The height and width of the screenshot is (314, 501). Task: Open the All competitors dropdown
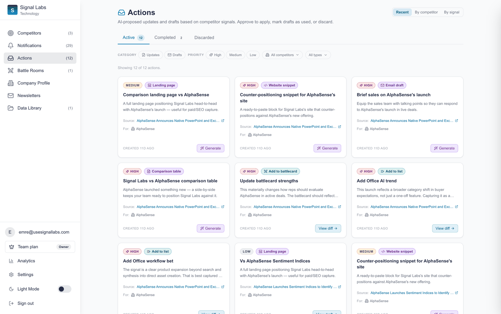(282, 55)
